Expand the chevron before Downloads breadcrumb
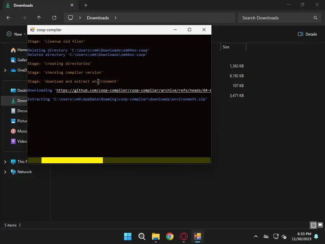The width and height of the screenshot is (325, 244). coord(80,18)
